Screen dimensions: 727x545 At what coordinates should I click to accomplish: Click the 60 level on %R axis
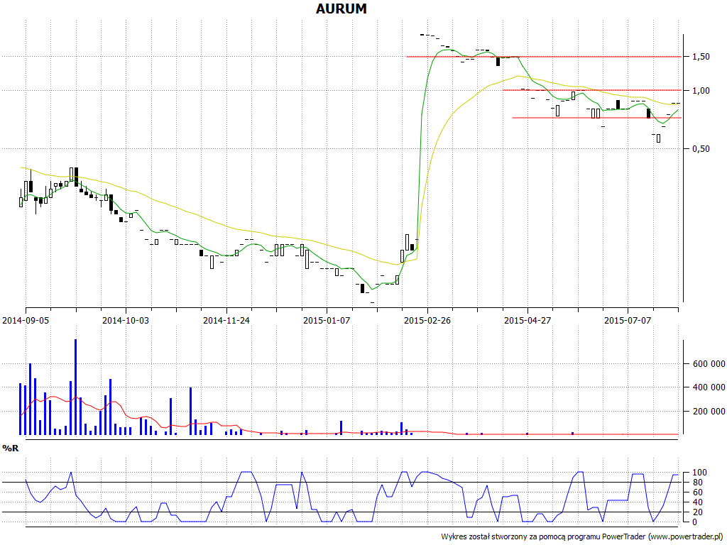coord(696,492)
